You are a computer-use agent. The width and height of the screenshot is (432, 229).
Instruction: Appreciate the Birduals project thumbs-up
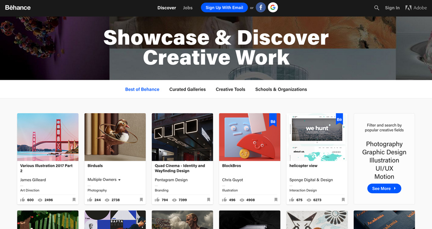90,200
